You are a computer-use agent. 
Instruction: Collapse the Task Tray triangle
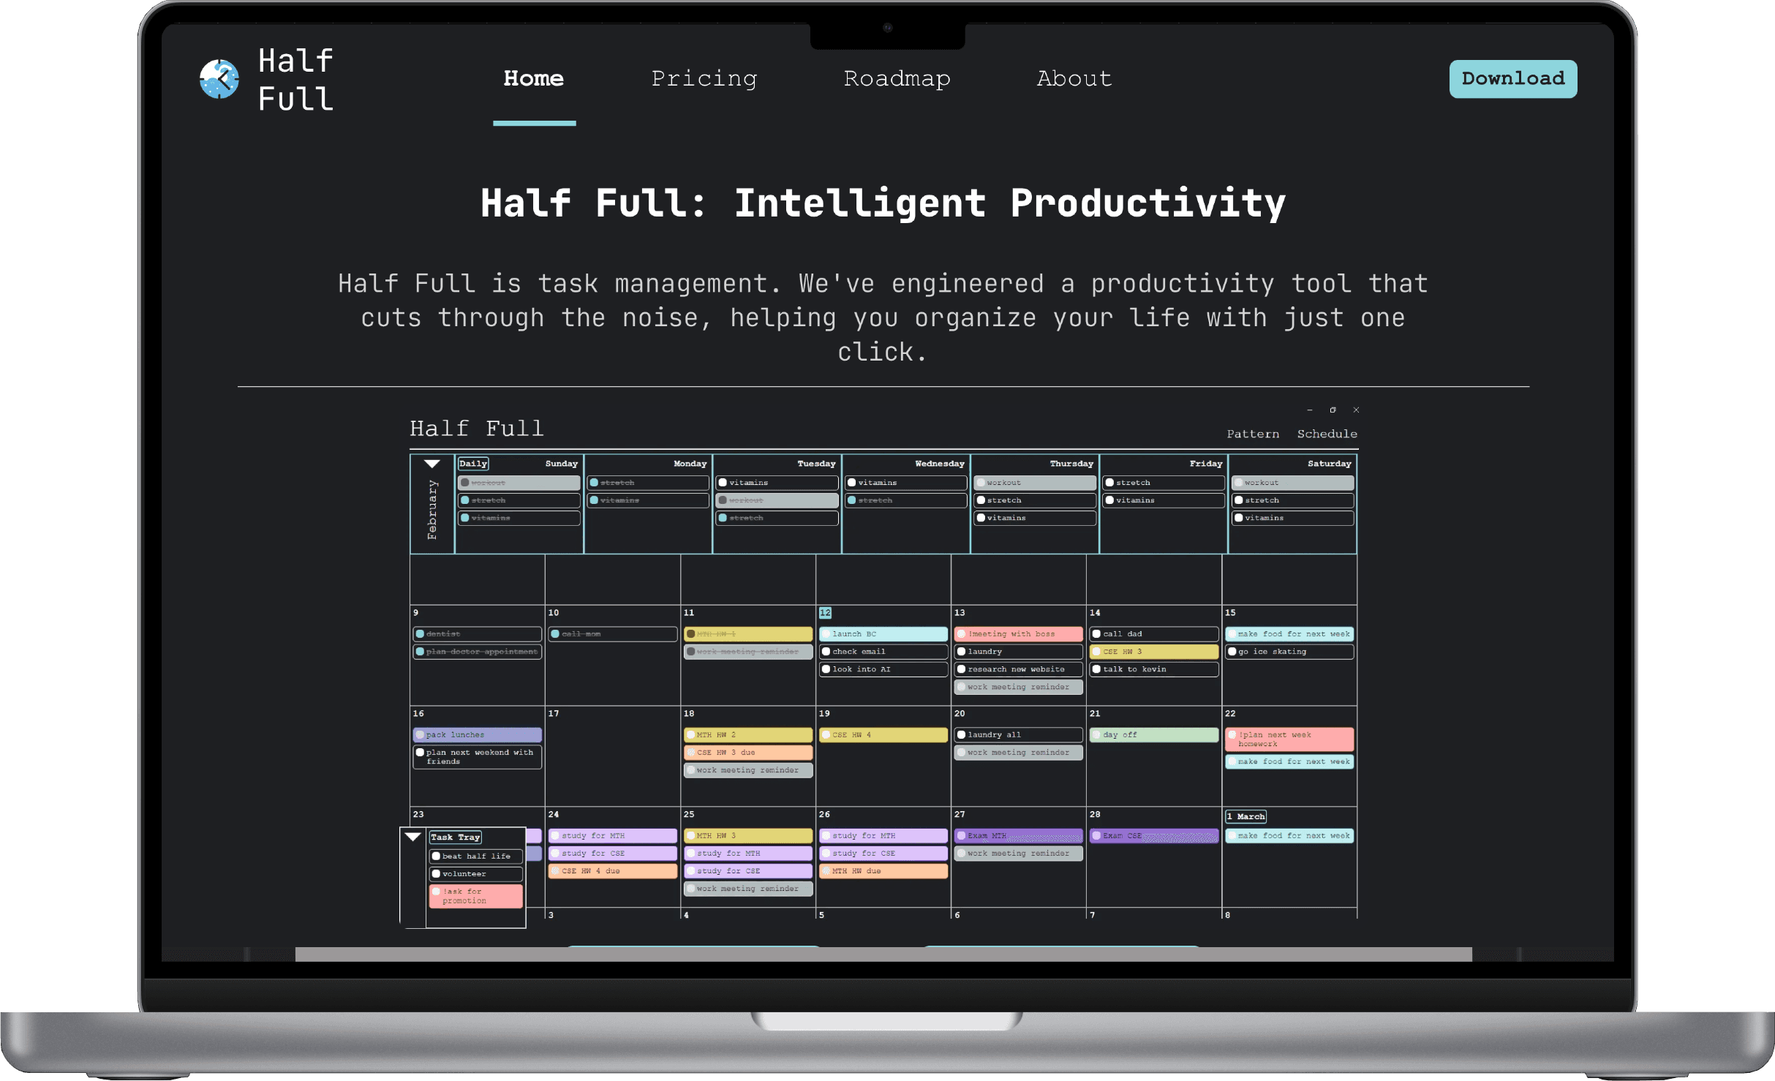[413, 837]
